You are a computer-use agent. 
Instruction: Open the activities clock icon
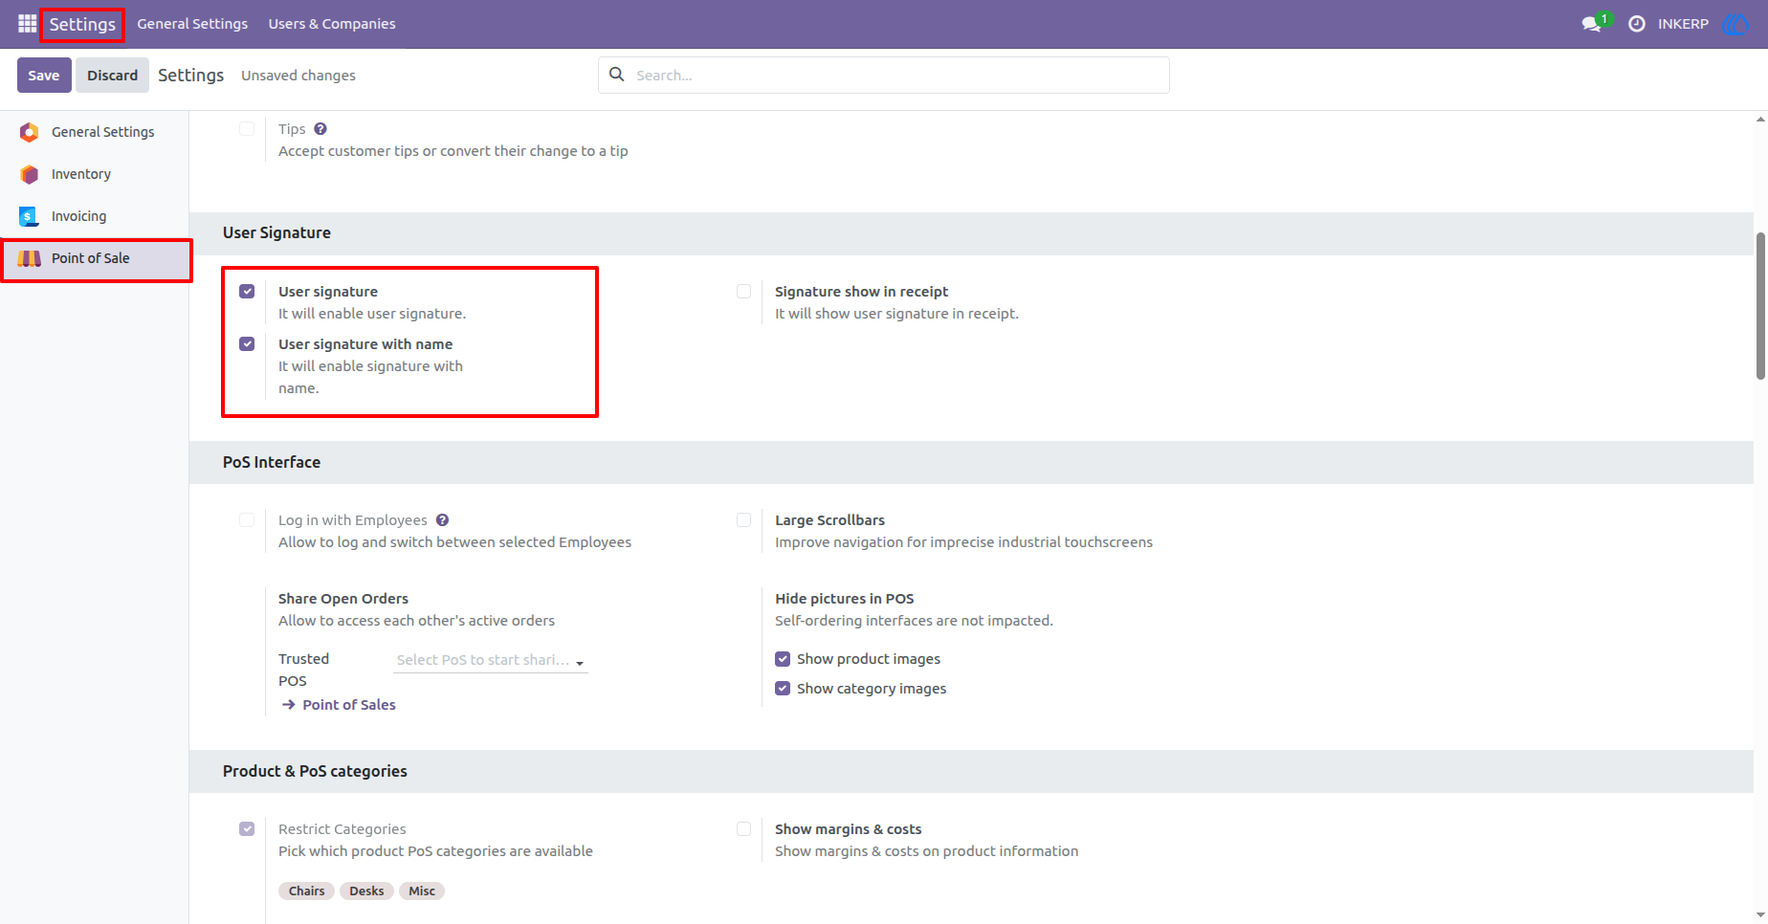1637,24
